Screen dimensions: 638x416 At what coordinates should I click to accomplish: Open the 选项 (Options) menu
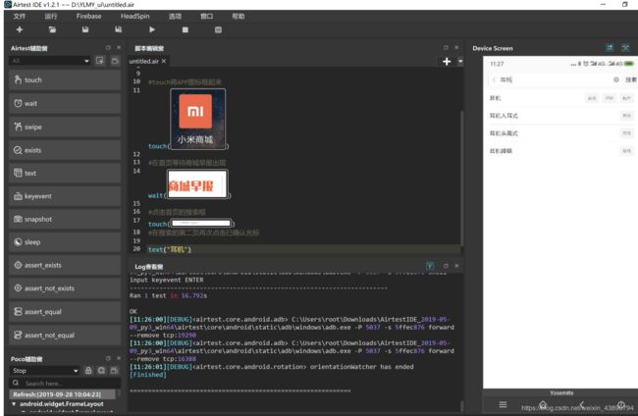[x=175, y=17]
